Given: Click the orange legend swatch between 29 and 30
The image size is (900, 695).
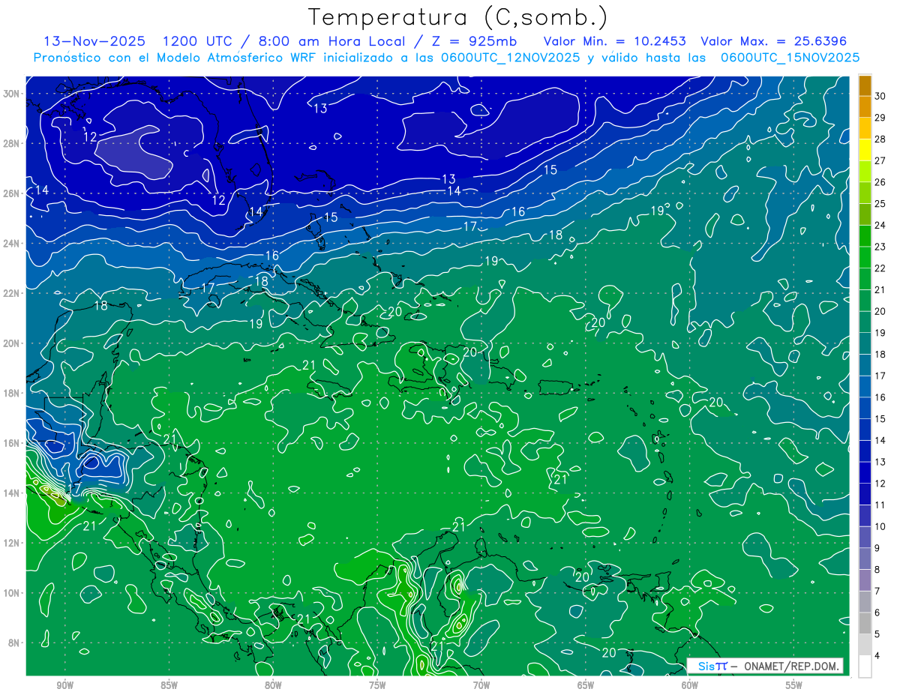Looking at the screenshot, I should click(865, 106).
